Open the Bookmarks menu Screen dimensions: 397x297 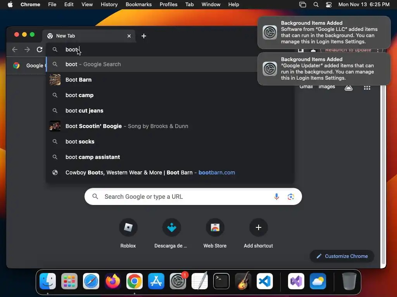[139, 5]
